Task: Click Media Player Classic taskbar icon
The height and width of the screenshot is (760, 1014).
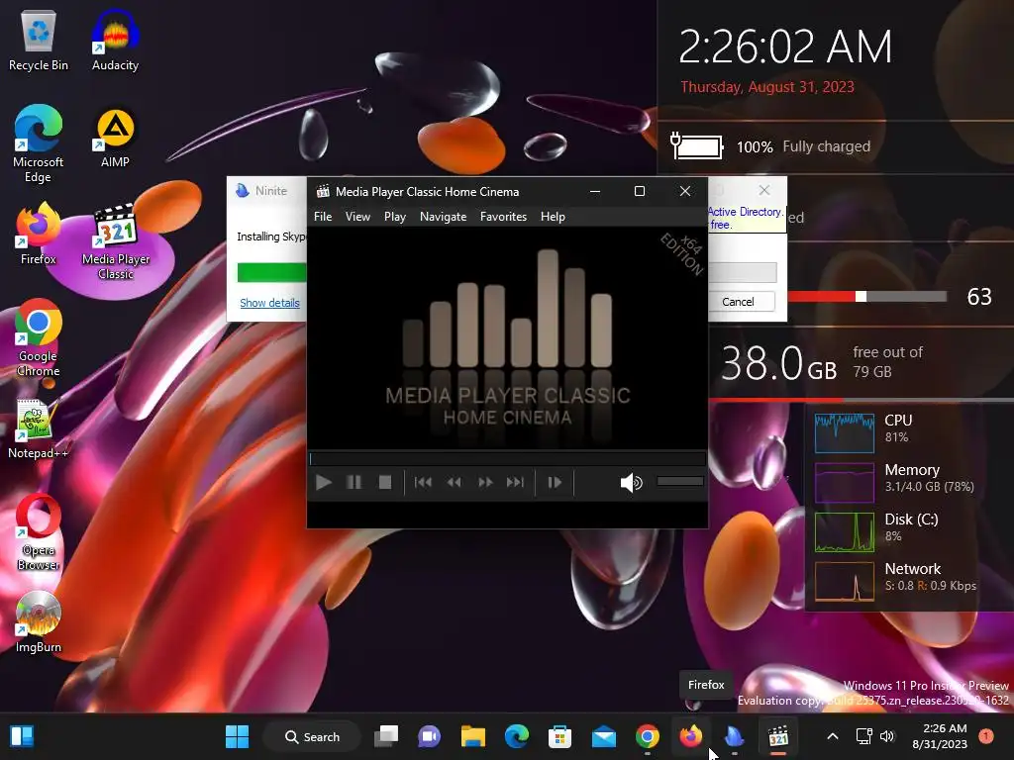Action: (x=778, y=736)
